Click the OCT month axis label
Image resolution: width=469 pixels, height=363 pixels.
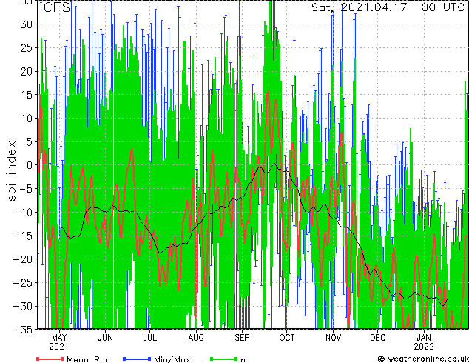pos(287,338)
